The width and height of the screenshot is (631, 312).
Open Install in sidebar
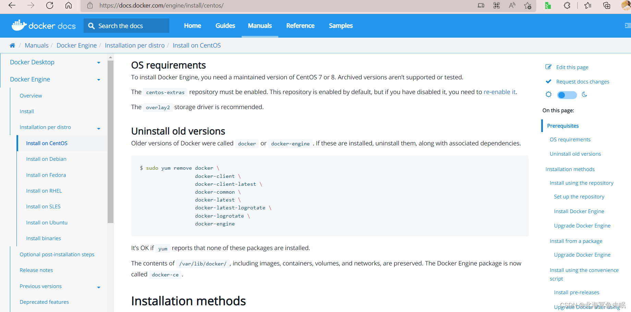27,112
